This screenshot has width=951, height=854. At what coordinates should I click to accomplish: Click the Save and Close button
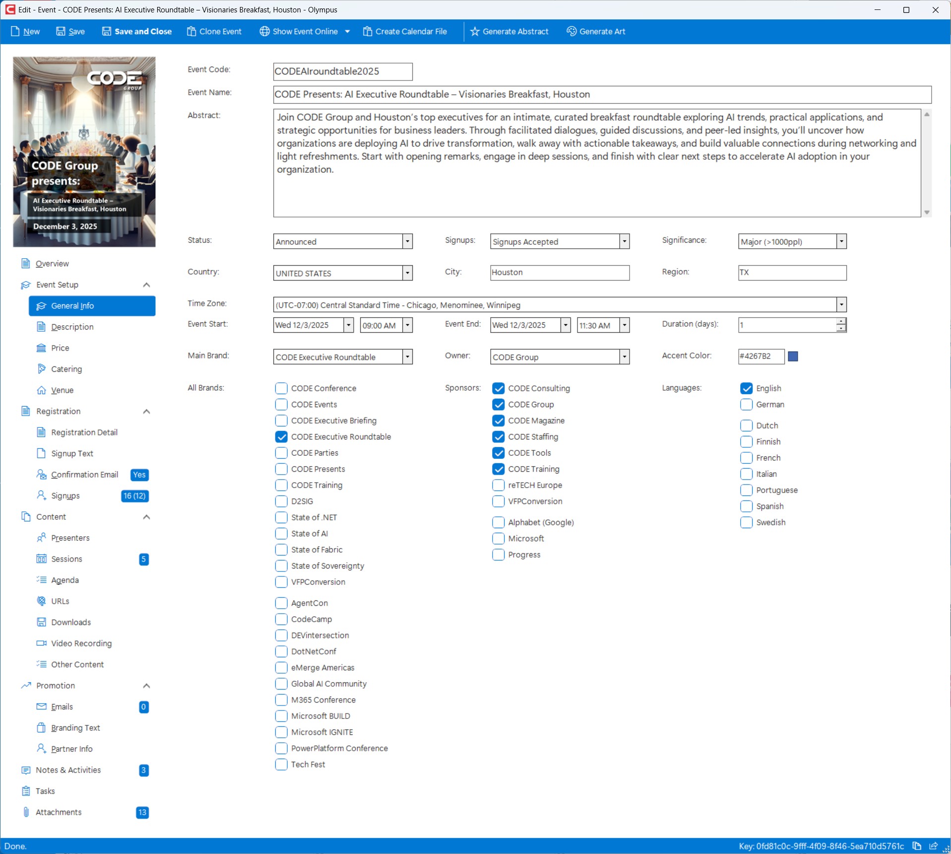pyautogui.click(x=137, y=31)
